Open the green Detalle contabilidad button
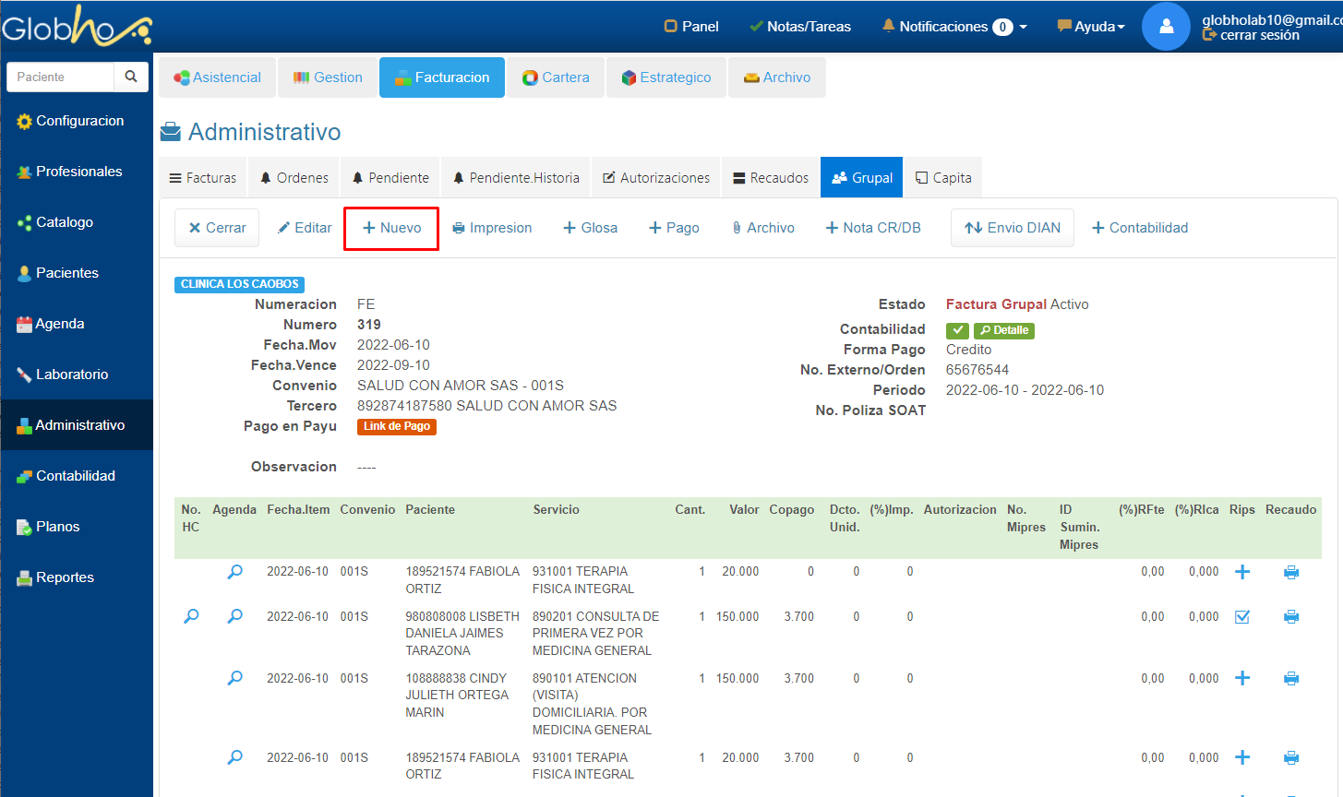Viewport: 1343px width, 797px height. (x=1004, y=330)
